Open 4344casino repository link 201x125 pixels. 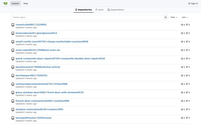coord(44,118)
